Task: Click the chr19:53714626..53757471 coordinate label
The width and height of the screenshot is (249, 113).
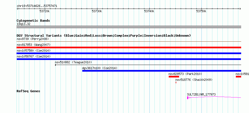Action: tap(37, 6)
